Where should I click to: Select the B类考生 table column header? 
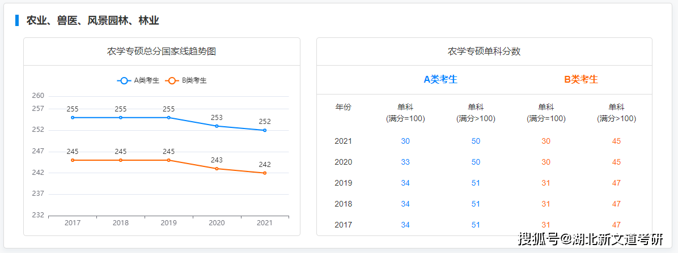coord(581,80)
